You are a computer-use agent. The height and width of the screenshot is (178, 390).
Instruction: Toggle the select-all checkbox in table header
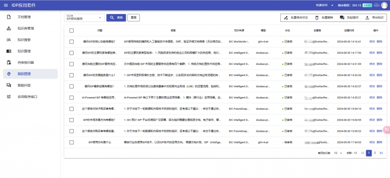[72, 30]
